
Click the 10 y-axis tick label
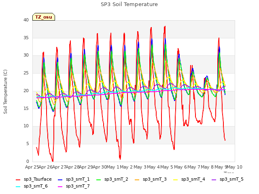click(x=26, y=126)
